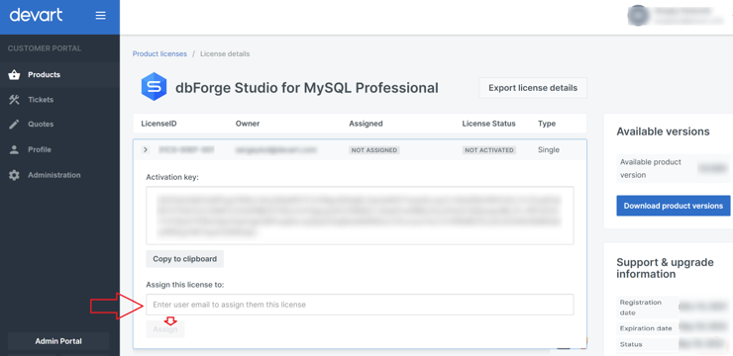Focus the user email assignment field
Image resolution: width=733 pixels, height=356 pixels.
point(360,305)
